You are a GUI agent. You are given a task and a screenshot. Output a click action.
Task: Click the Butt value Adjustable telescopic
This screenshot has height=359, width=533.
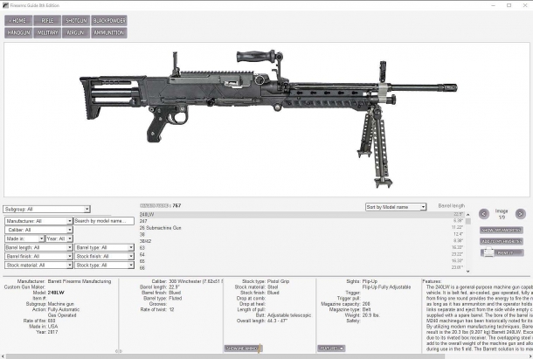click(x=289, y=315)
